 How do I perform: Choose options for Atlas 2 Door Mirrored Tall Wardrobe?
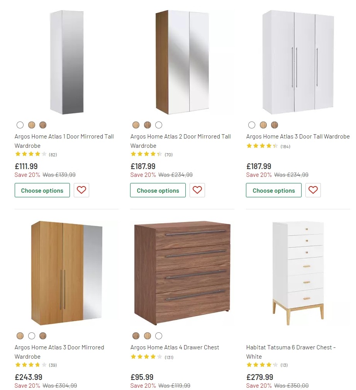click(x=158, y=190)
